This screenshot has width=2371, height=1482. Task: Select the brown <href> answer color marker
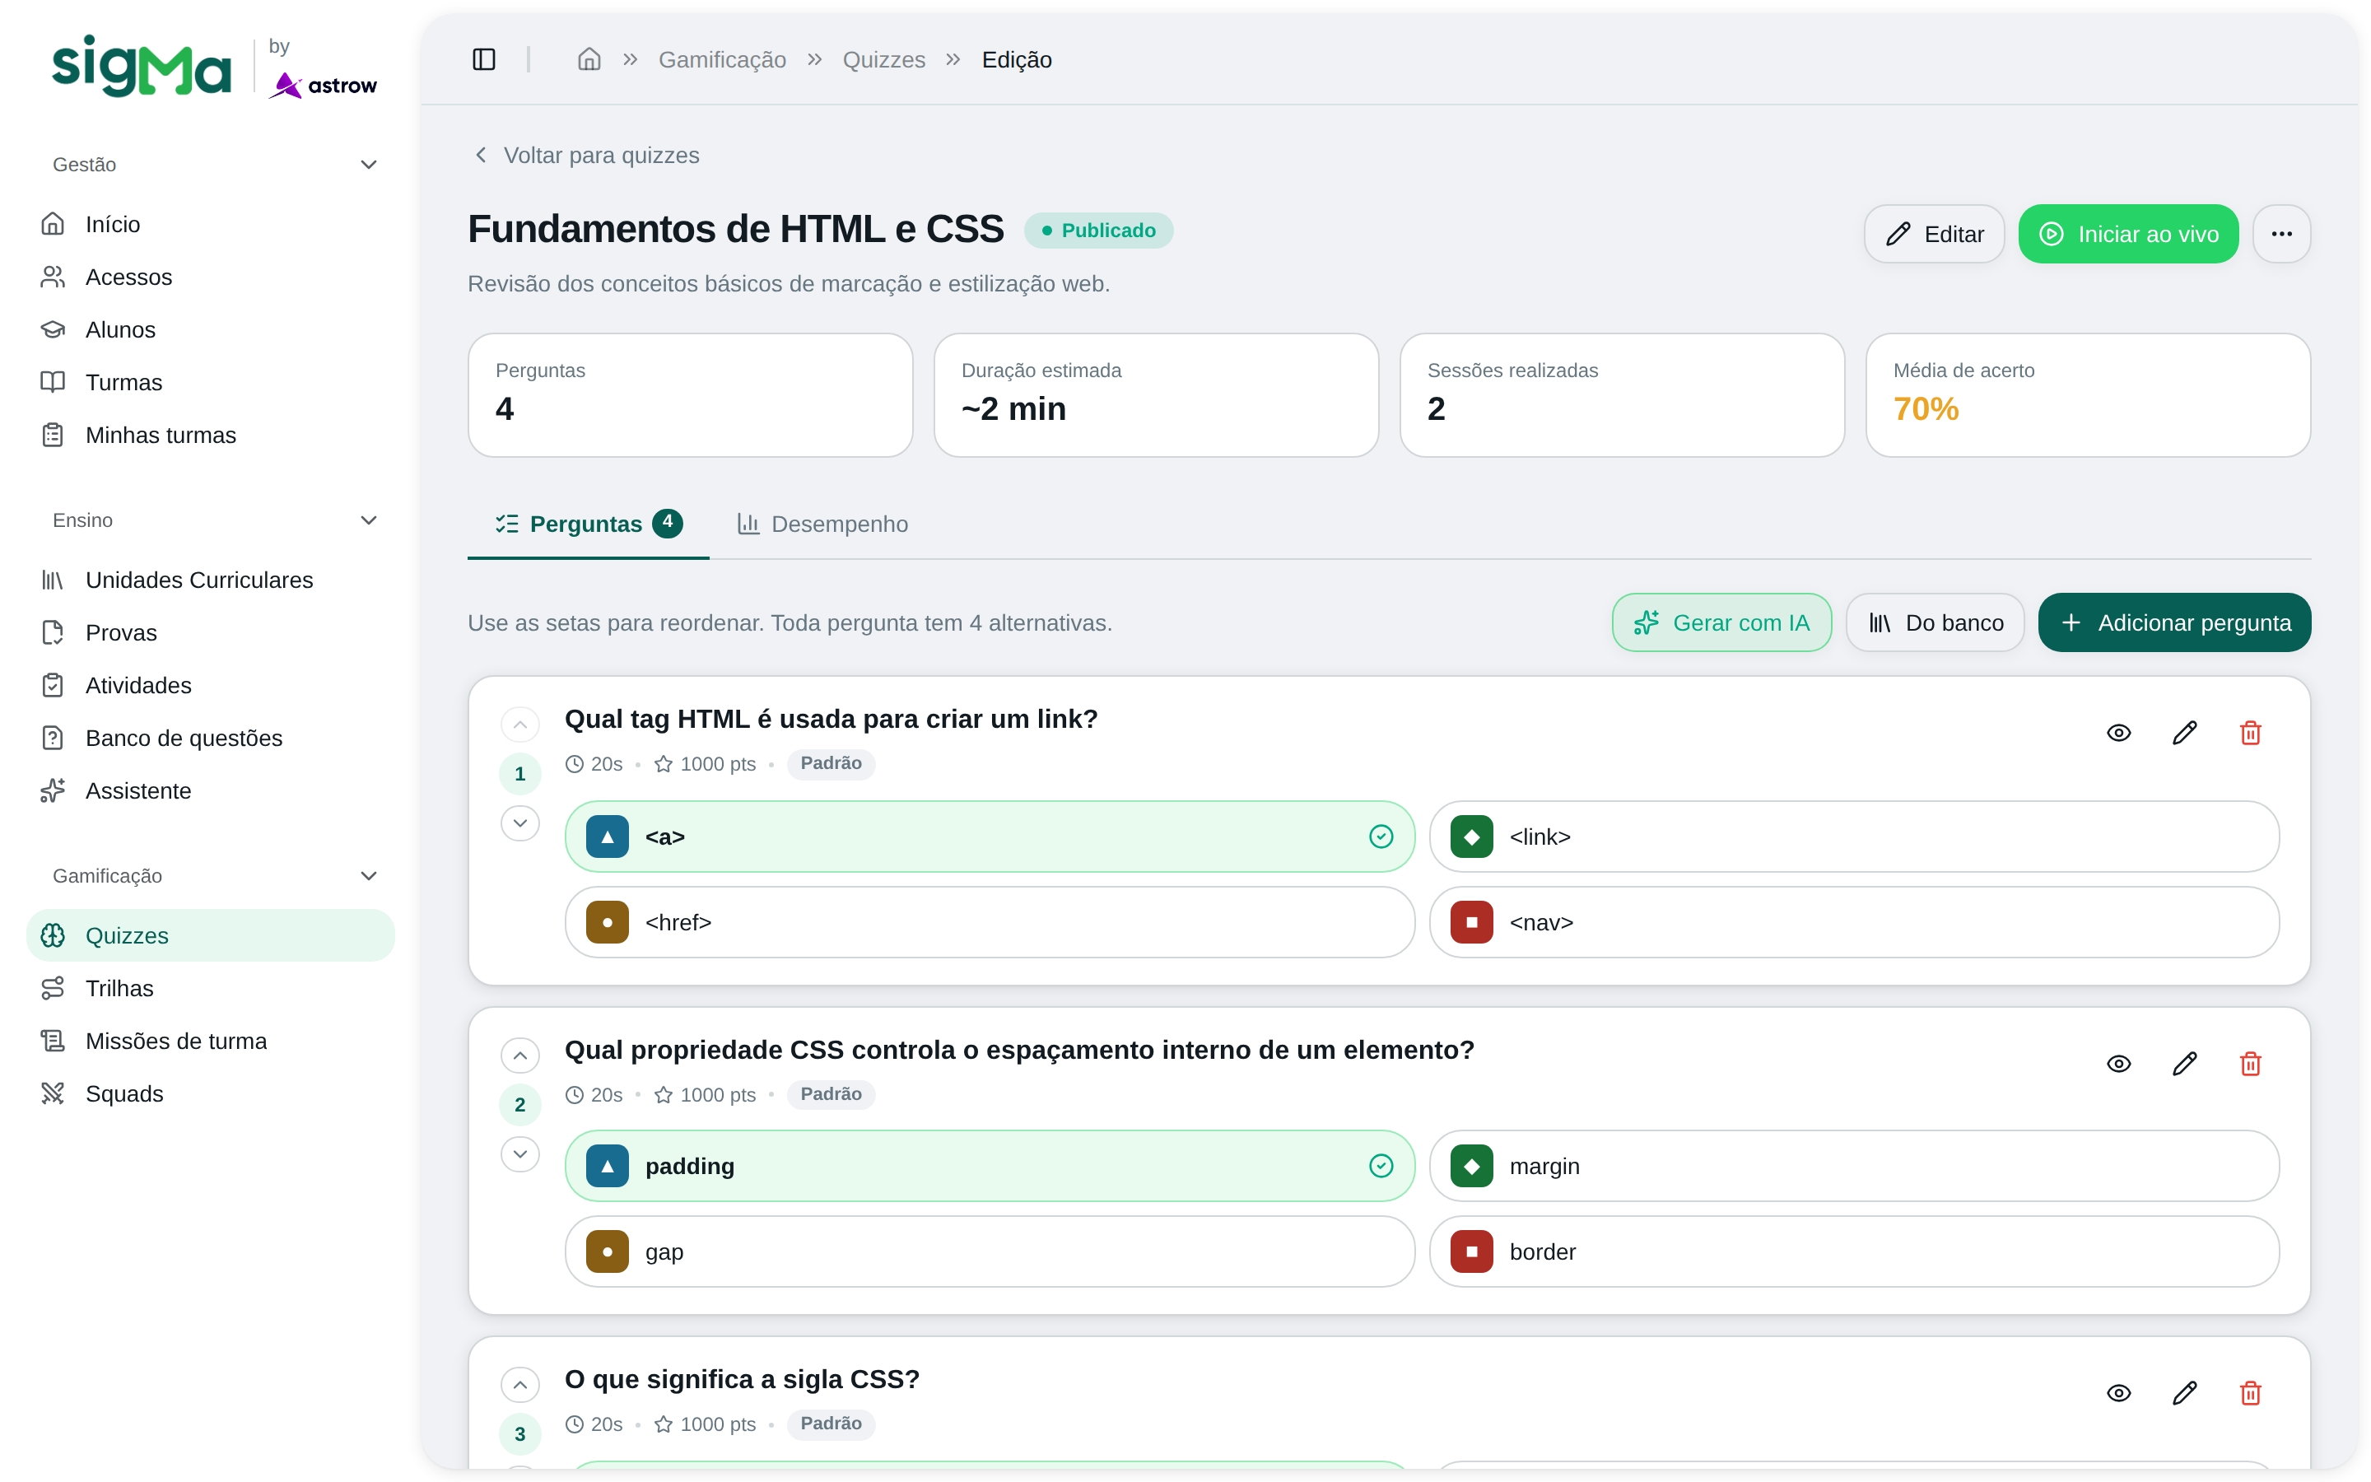click(x=608, y=922)
